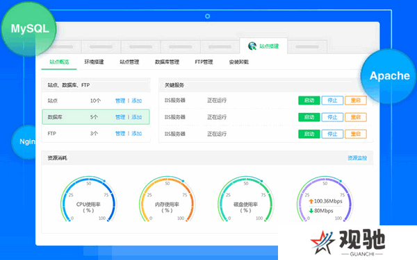Click the 内存使用率 gauge
417x260 pixels.
167,200
